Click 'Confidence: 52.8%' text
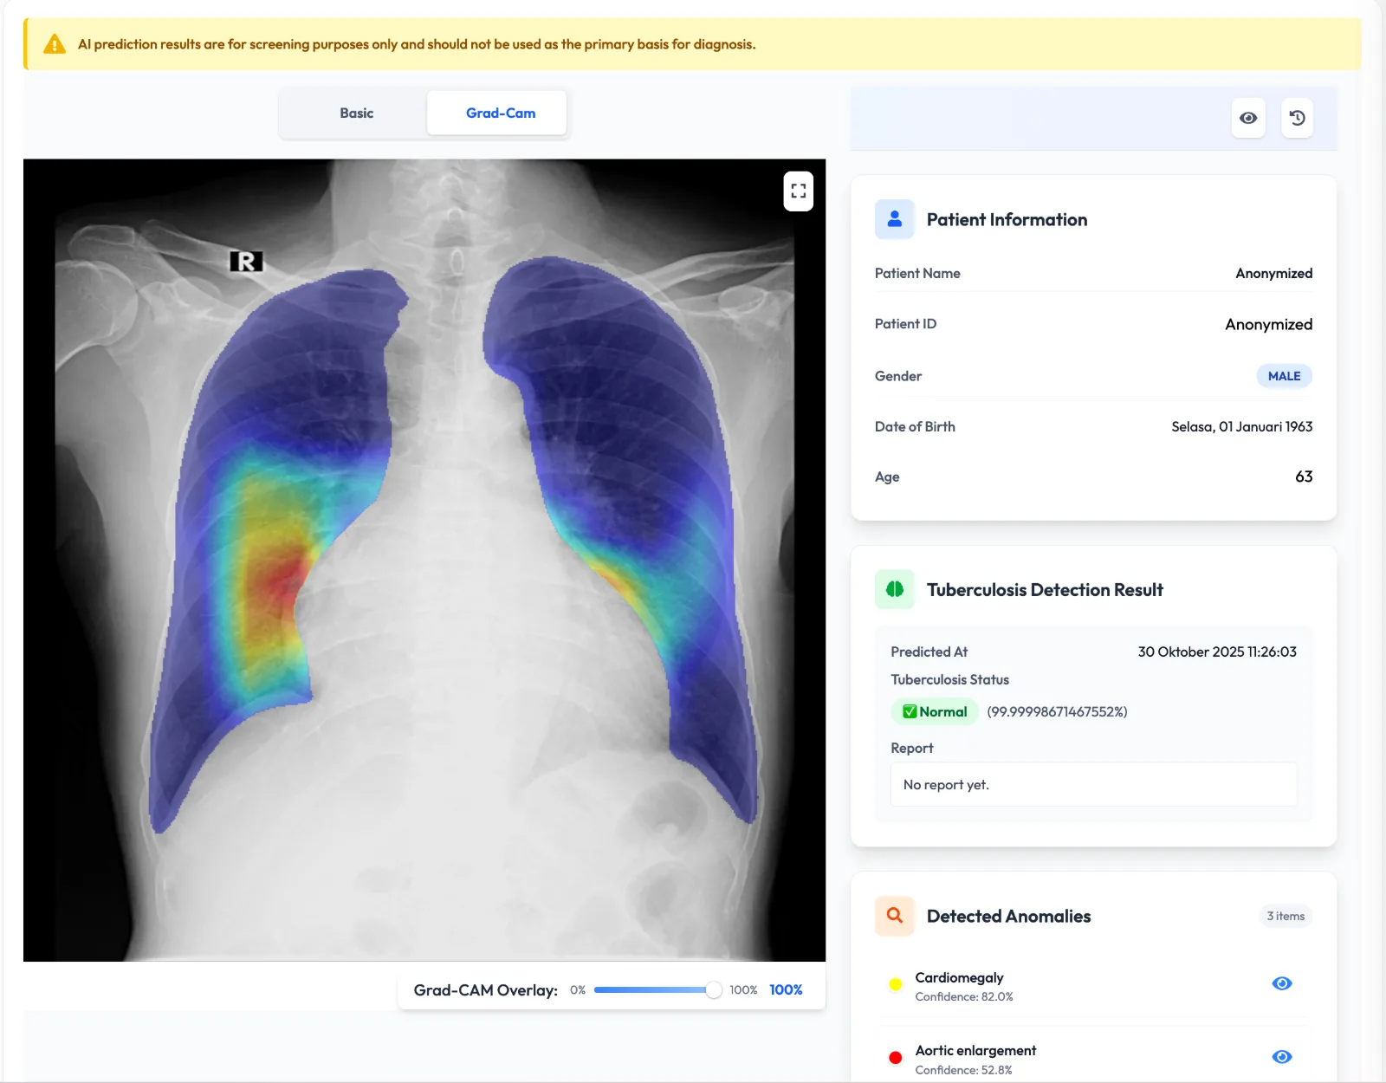 coord(963,1071)
